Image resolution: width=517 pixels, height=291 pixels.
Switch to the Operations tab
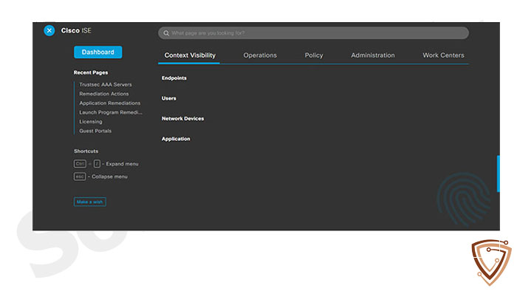260,55
